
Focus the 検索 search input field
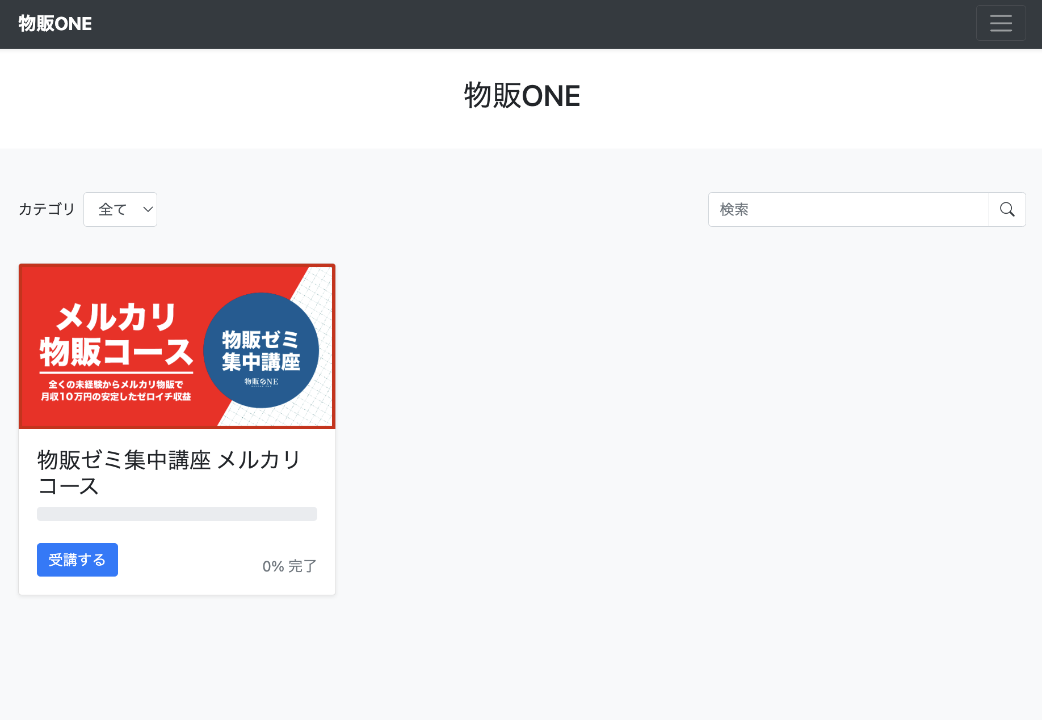coord(848,210)
